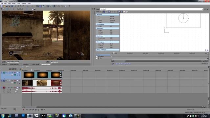
Task: Enable the 2D Shadow checkbox
Action: [97, 57]
